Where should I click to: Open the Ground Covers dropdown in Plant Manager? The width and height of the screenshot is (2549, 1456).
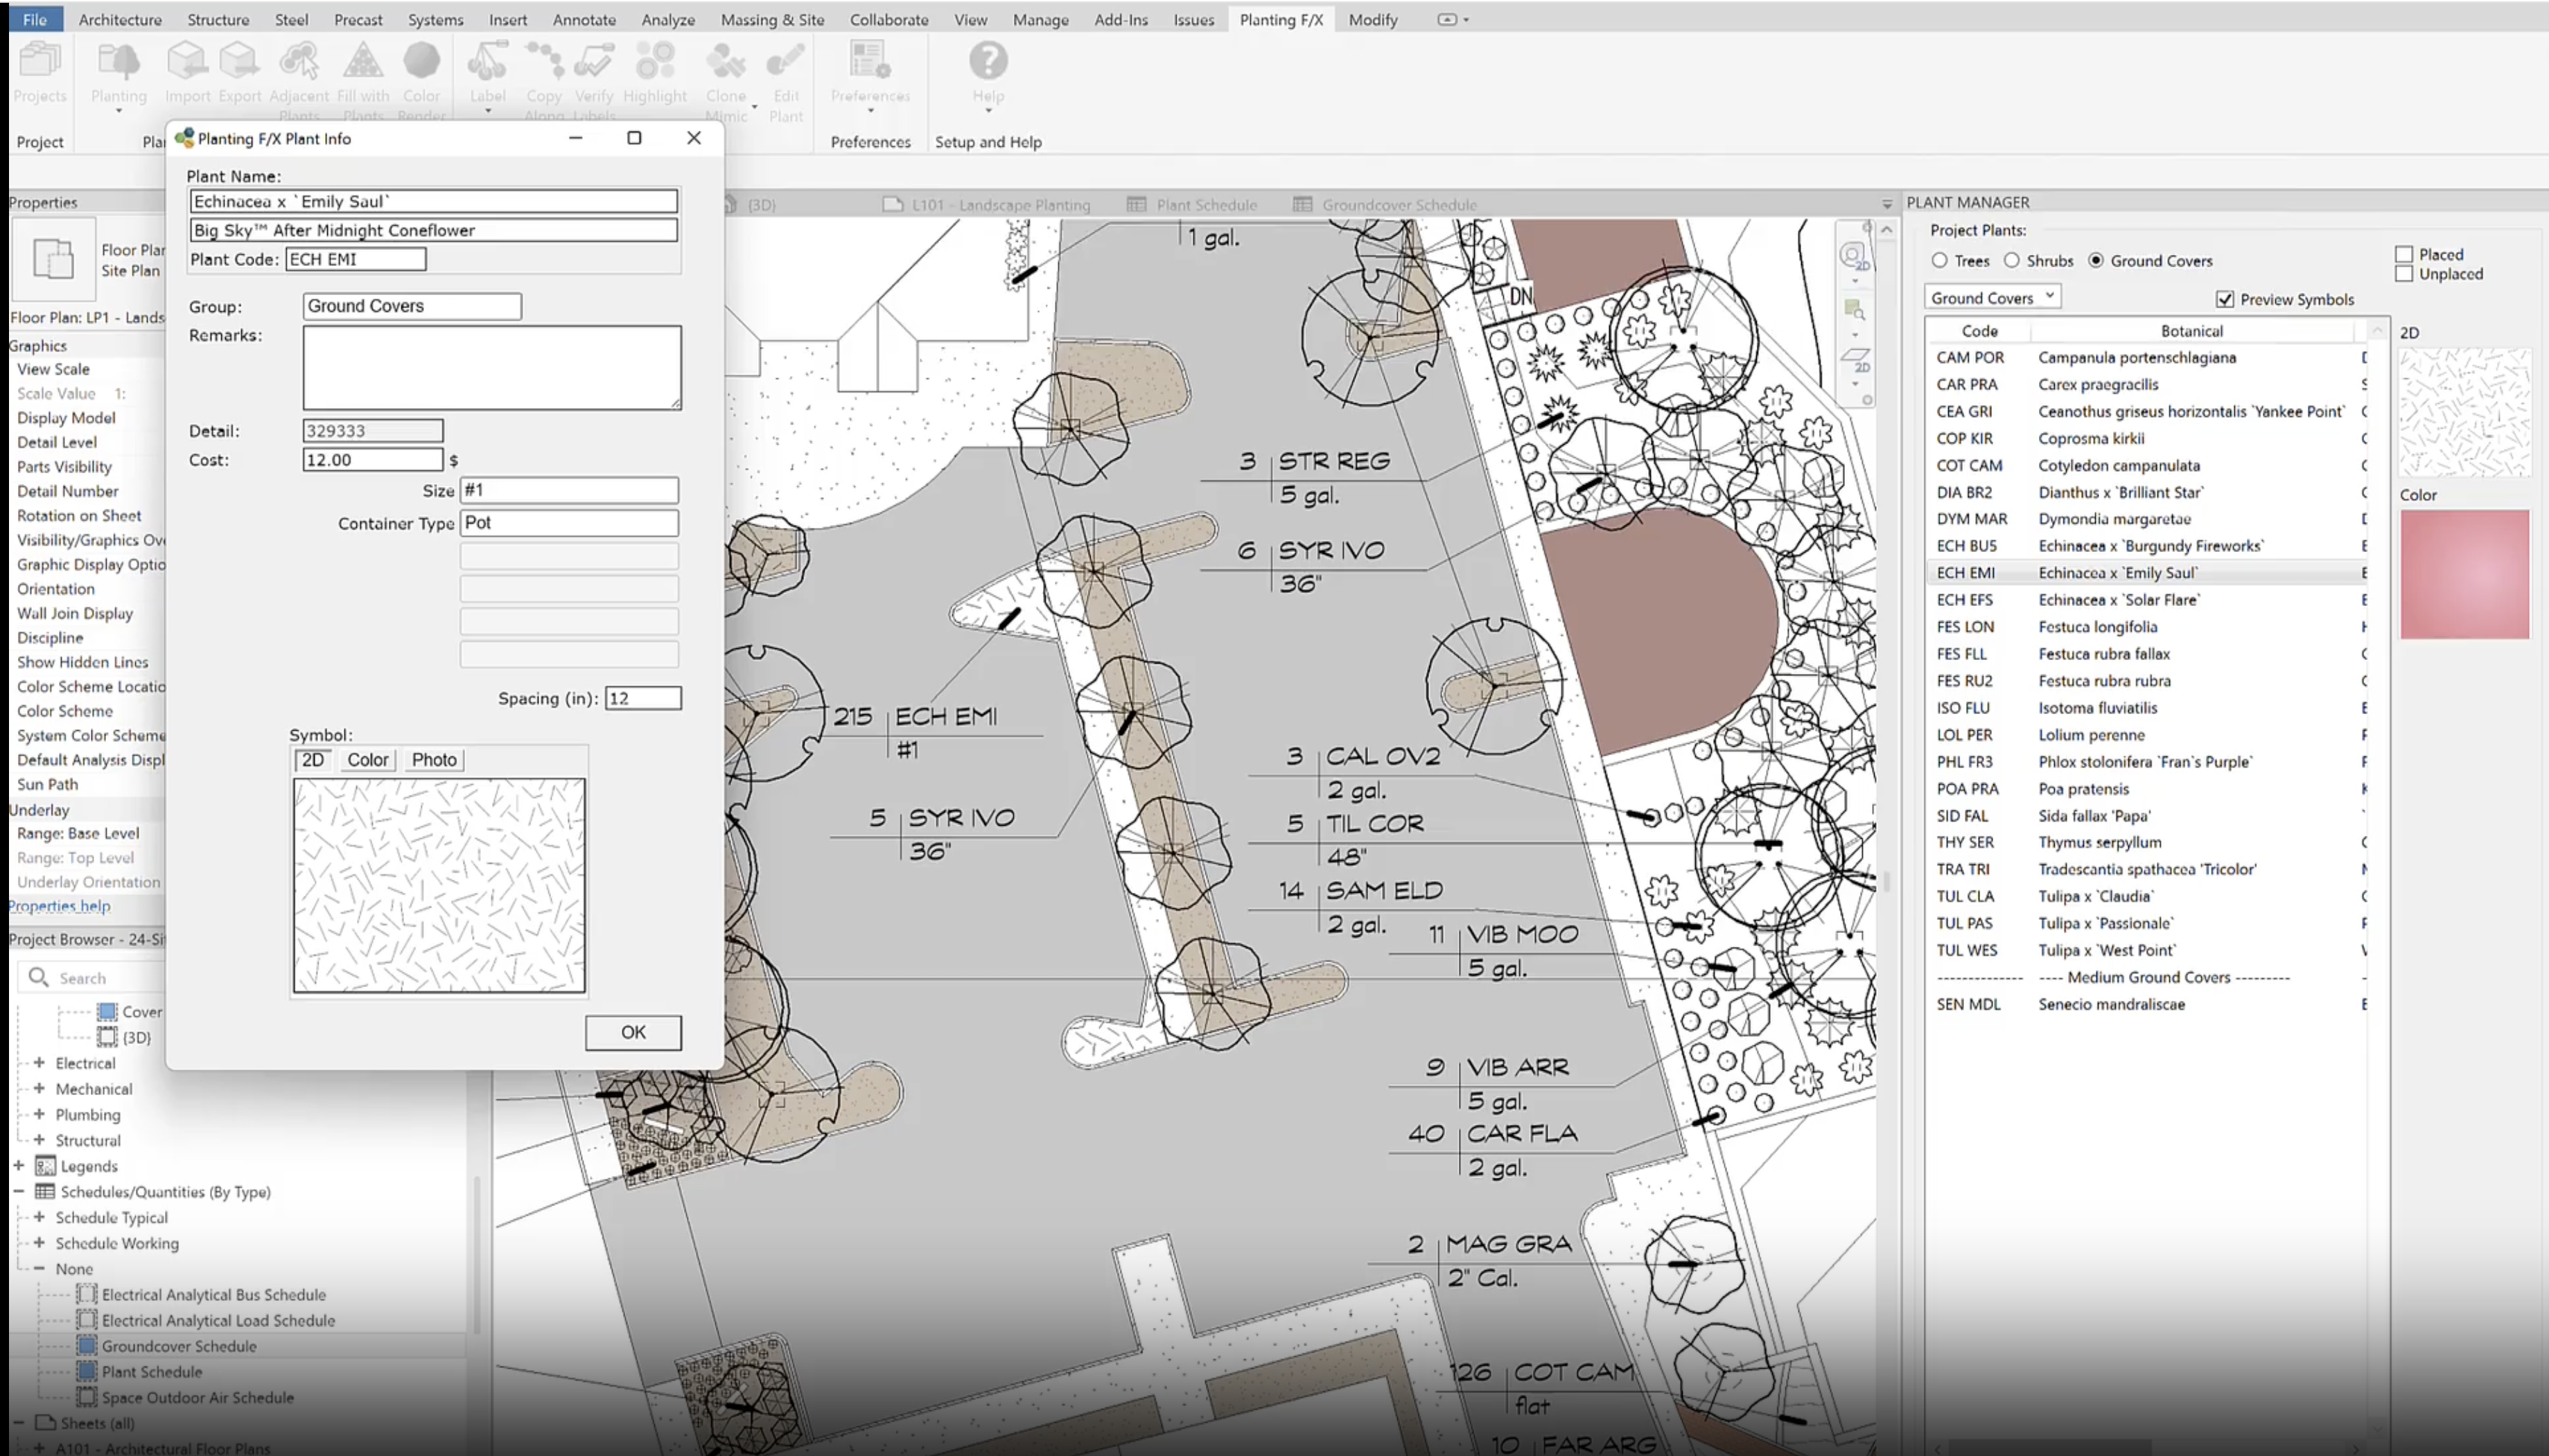(1992, 297)
